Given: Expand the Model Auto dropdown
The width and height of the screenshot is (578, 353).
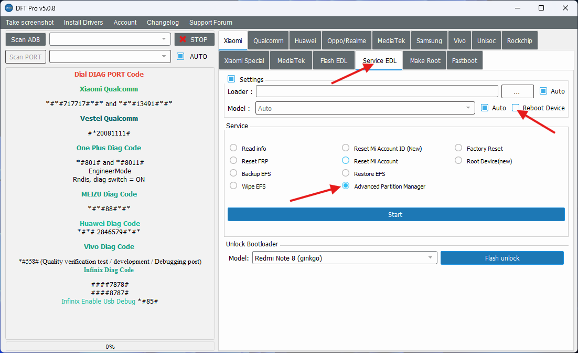Looking at the screenshot, I should click(x=468, y=108).
